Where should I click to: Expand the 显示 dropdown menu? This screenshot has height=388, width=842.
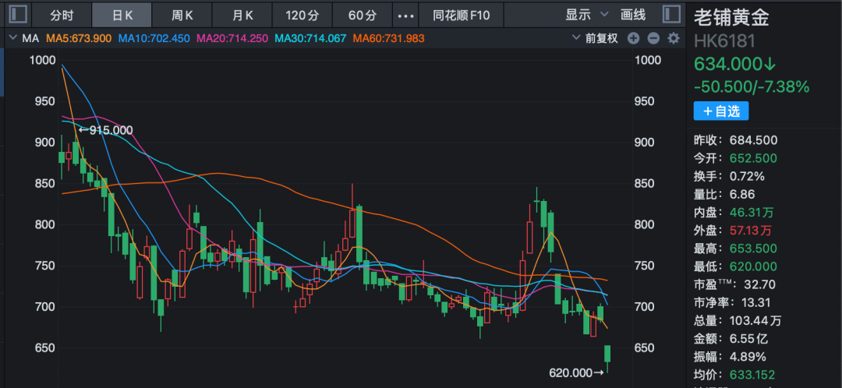pos(588,15)
